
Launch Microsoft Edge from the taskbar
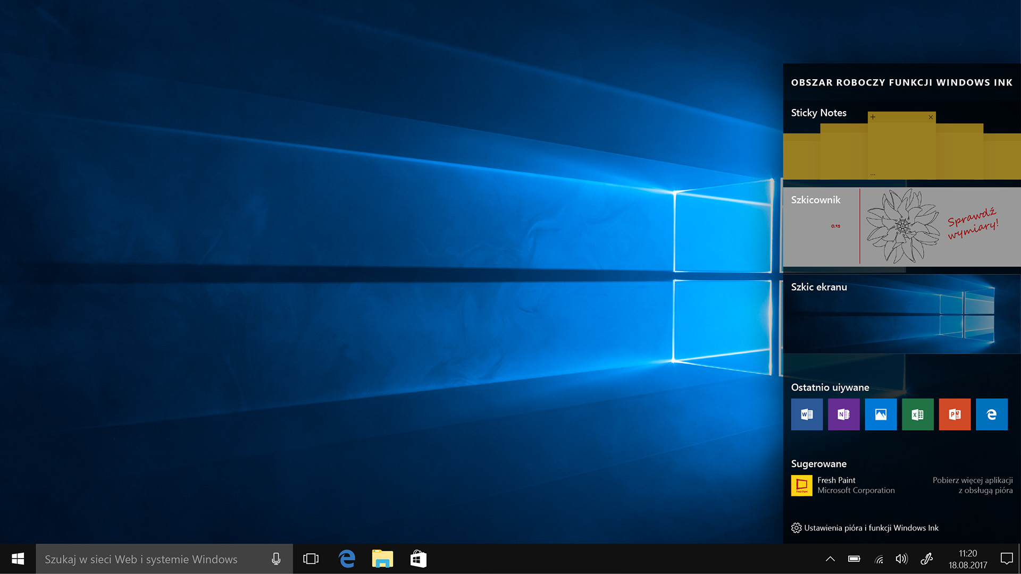pos(347,559)
